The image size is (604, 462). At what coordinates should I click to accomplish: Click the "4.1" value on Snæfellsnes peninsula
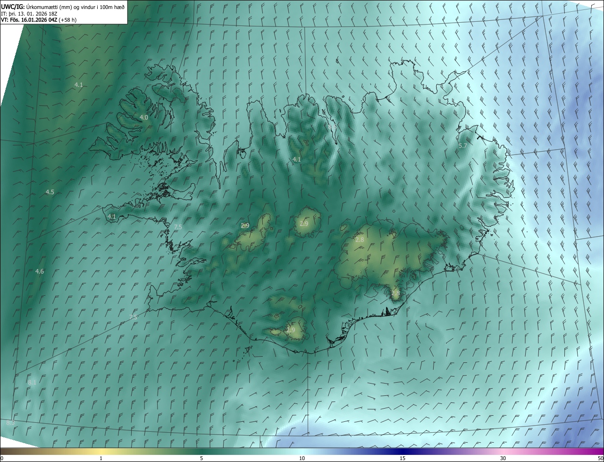pyautogui.click(x=112, y=216)
